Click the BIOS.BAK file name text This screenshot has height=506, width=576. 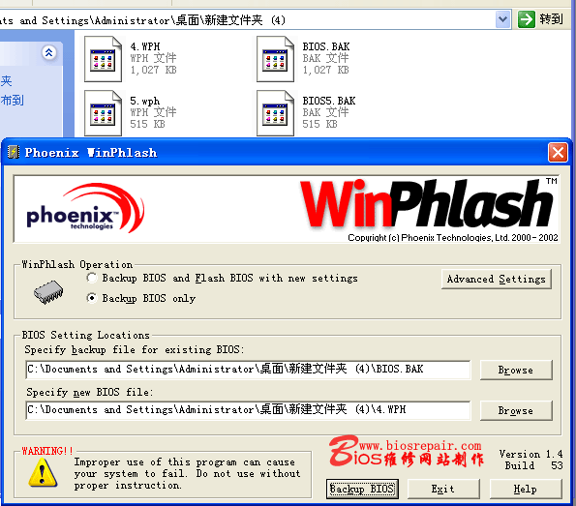326,46
